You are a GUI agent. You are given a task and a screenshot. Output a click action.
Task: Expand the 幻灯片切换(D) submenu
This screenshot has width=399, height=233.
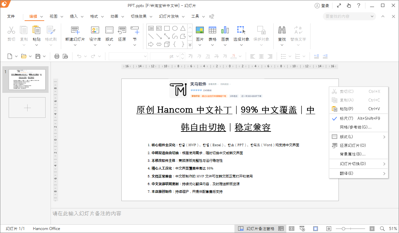358,164
